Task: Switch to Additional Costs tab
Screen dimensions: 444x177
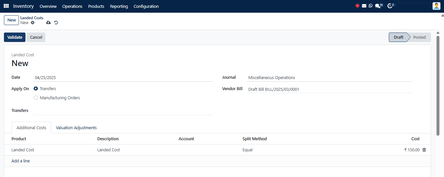Action: 31,128
